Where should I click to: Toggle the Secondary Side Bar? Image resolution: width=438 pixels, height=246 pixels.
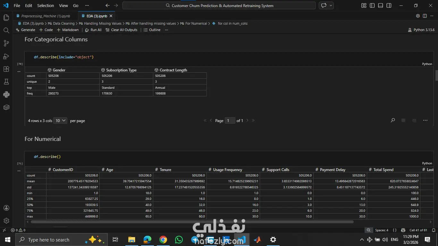[x=389, y=5]
